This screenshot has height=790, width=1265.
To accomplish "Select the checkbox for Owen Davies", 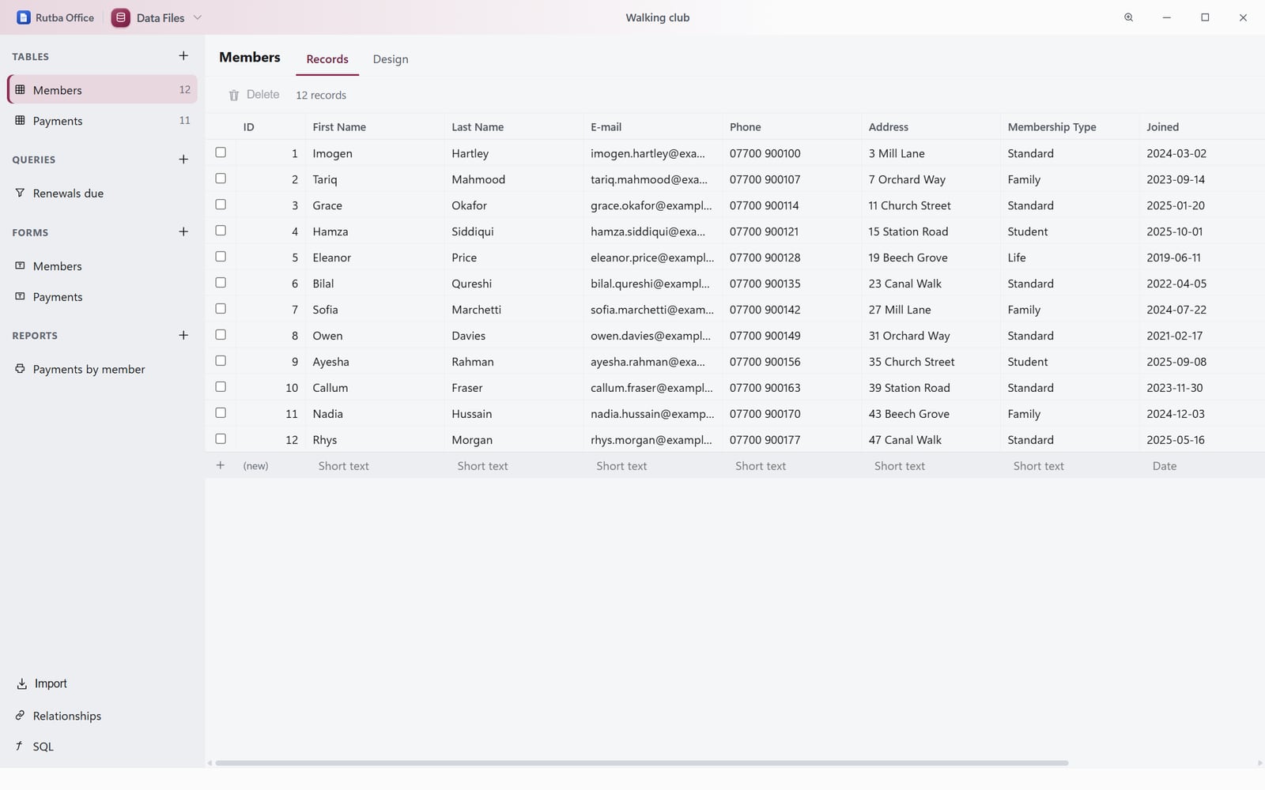I will pyautogui.click(x=221, y=335).
